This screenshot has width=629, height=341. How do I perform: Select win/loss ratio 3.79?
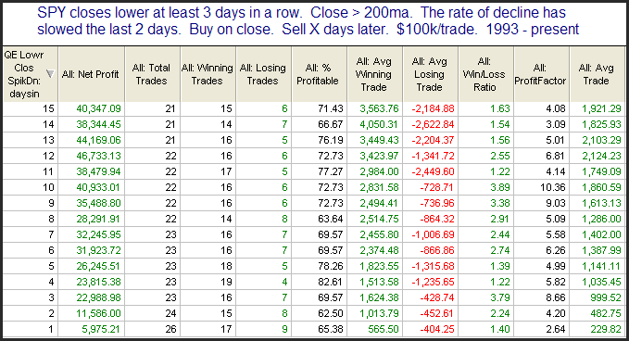[500, 297]
